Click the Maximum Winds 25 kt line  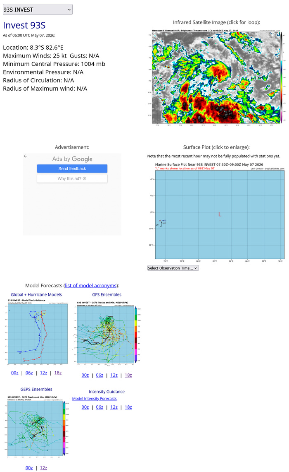pyautogui.click(x=51, y=56)
